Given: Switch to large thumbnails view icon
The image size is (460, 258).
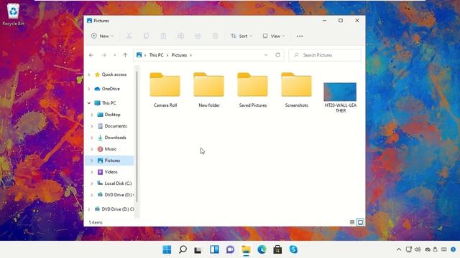Looking at the screenshot, I should pos(360,222).
